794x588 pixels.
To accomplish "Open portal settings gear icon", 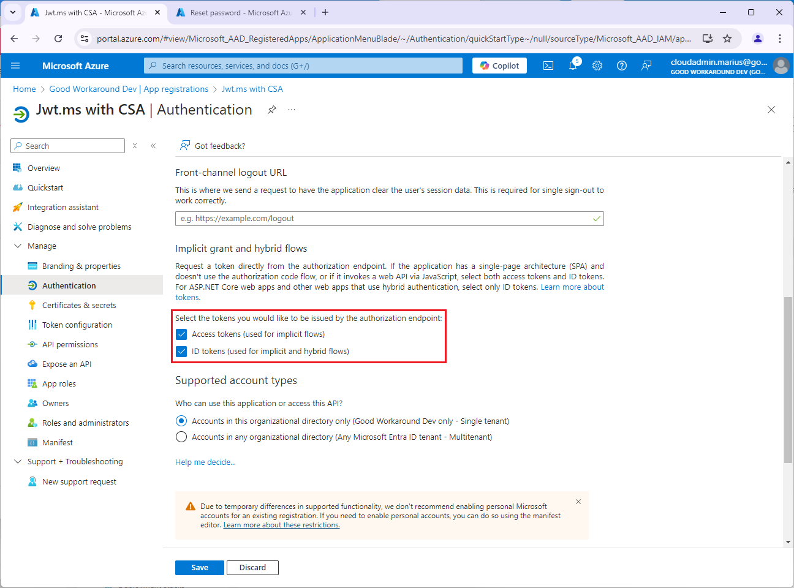I will click(597, 66).
